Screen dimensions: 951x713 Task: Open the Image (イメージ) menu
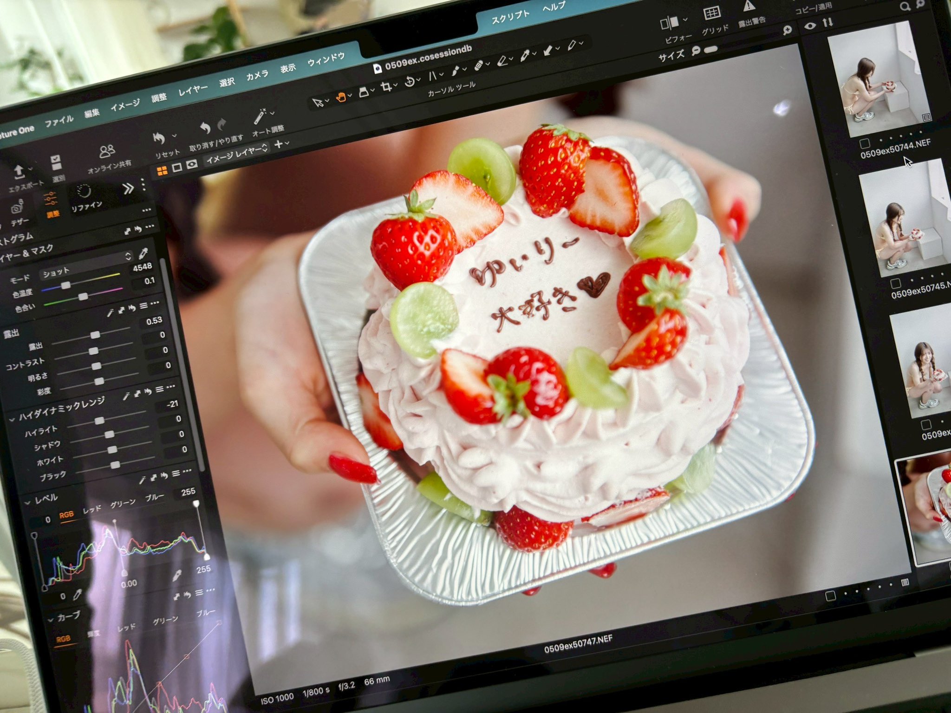[x=125, y=106]
